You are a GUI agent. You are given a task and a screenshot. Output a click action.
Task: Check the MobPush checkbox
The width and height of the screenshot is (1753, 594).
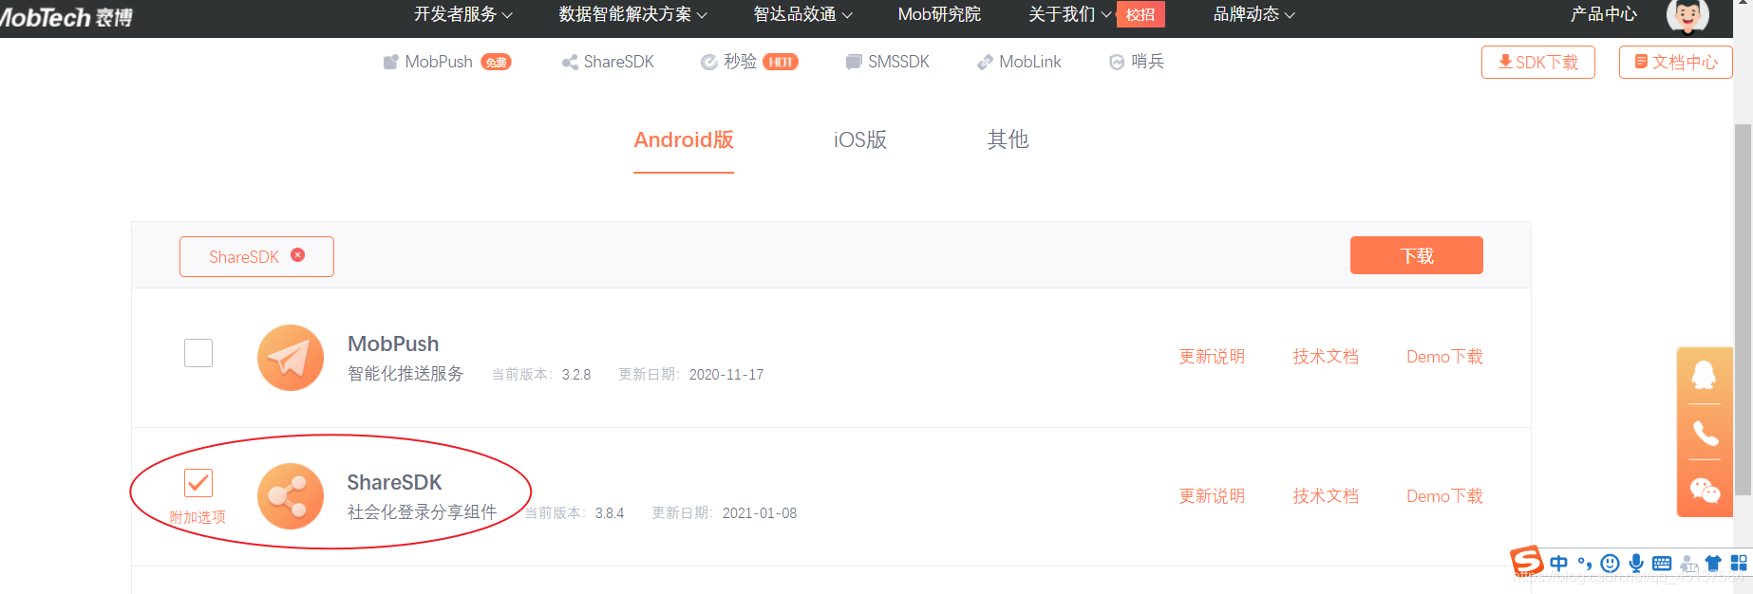tap(198, 353)
